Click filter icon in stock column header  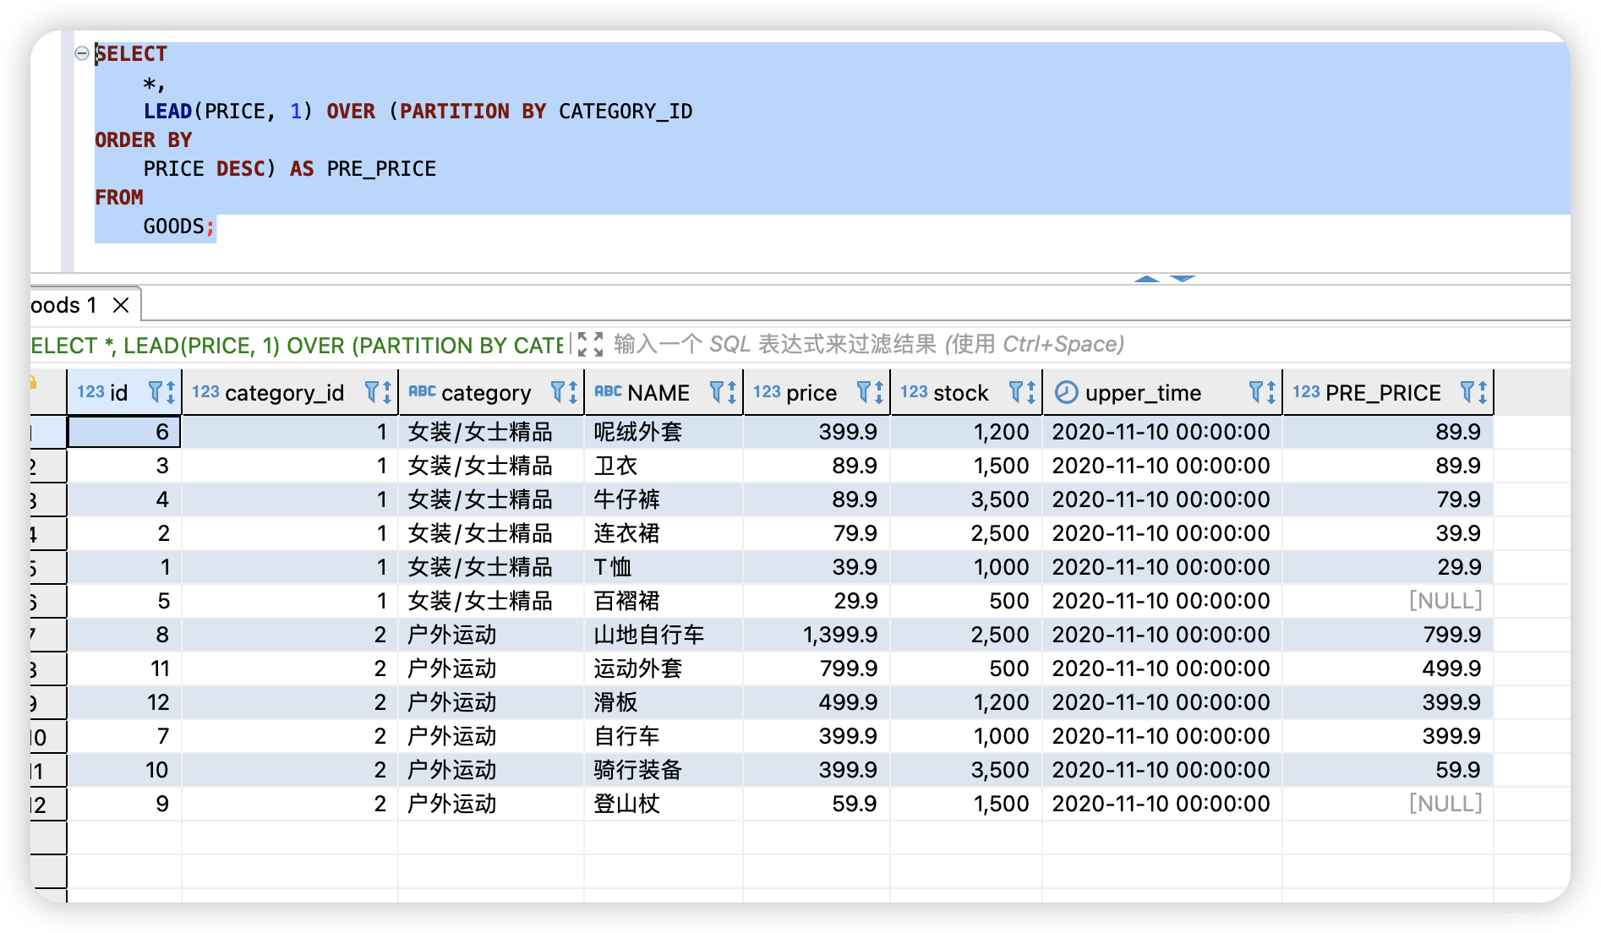1016,392
